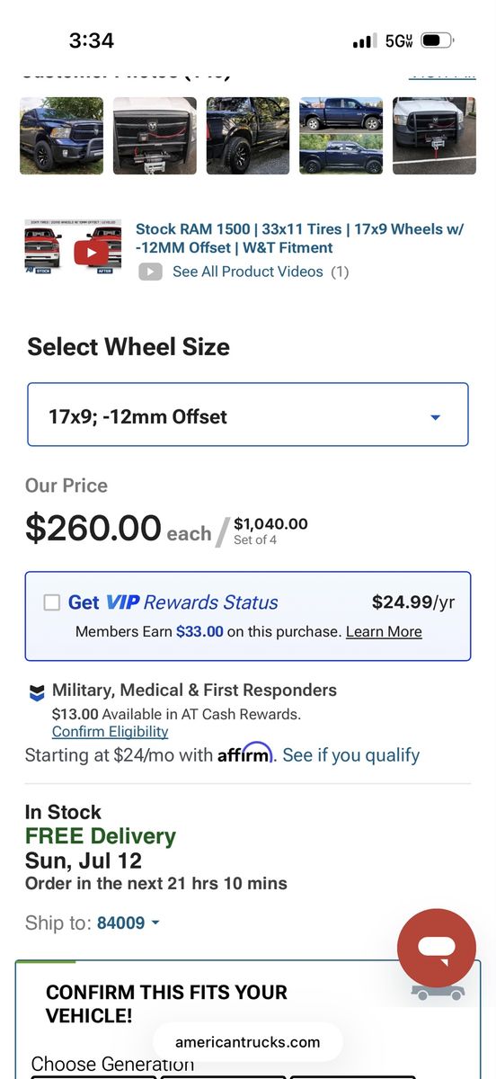
Task: Open the red chat bubble icon
Action: tap(437, 948)
